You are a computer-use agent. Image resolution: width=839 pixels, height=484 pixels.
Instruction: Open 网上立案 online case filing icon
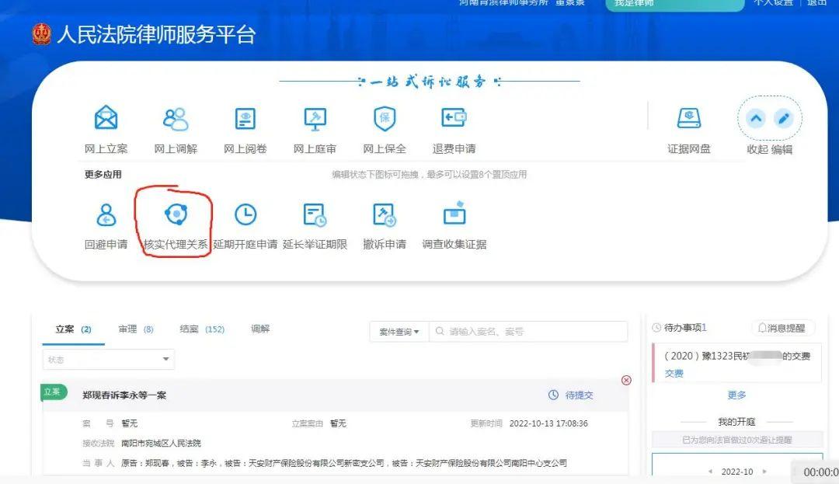(x=106, y=118)
